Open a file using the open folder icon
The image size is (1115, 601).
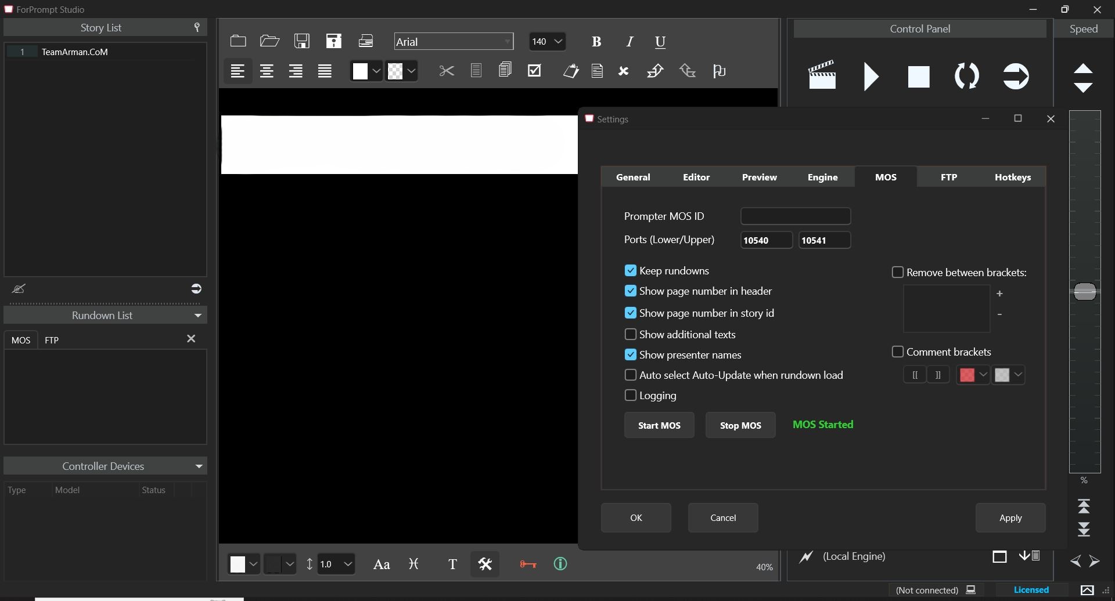click(269, 41)
